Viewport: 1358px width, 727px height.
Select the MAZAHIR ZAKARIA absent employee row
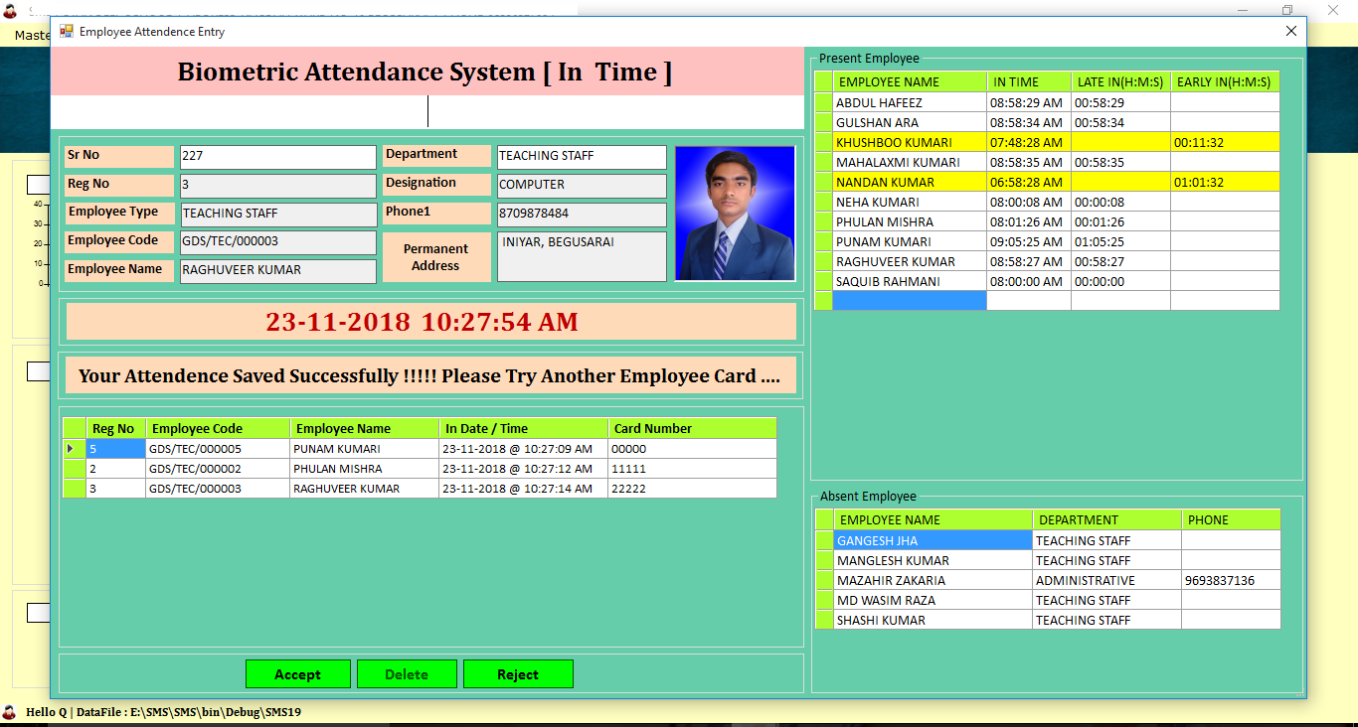[932, 581]
